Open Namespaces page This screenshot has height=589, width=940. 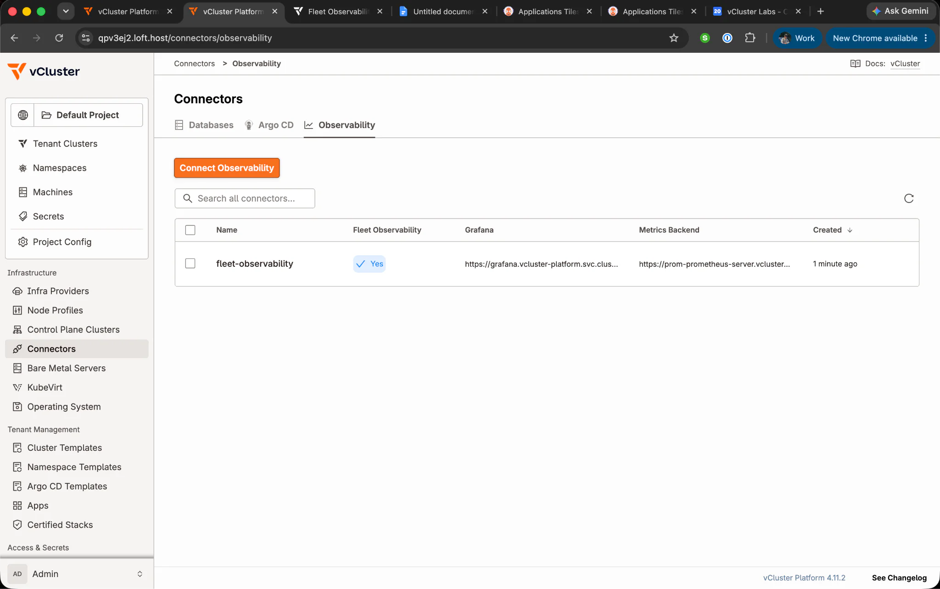click(x=59, y=168)
